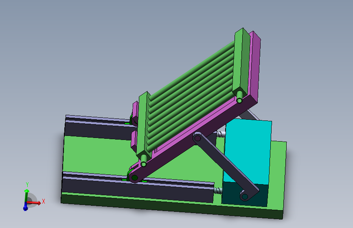The height and width of the screenshot is (228, 353).
Task: Select the spring beside the cyan block's upper side
Action: pos(221,134)
